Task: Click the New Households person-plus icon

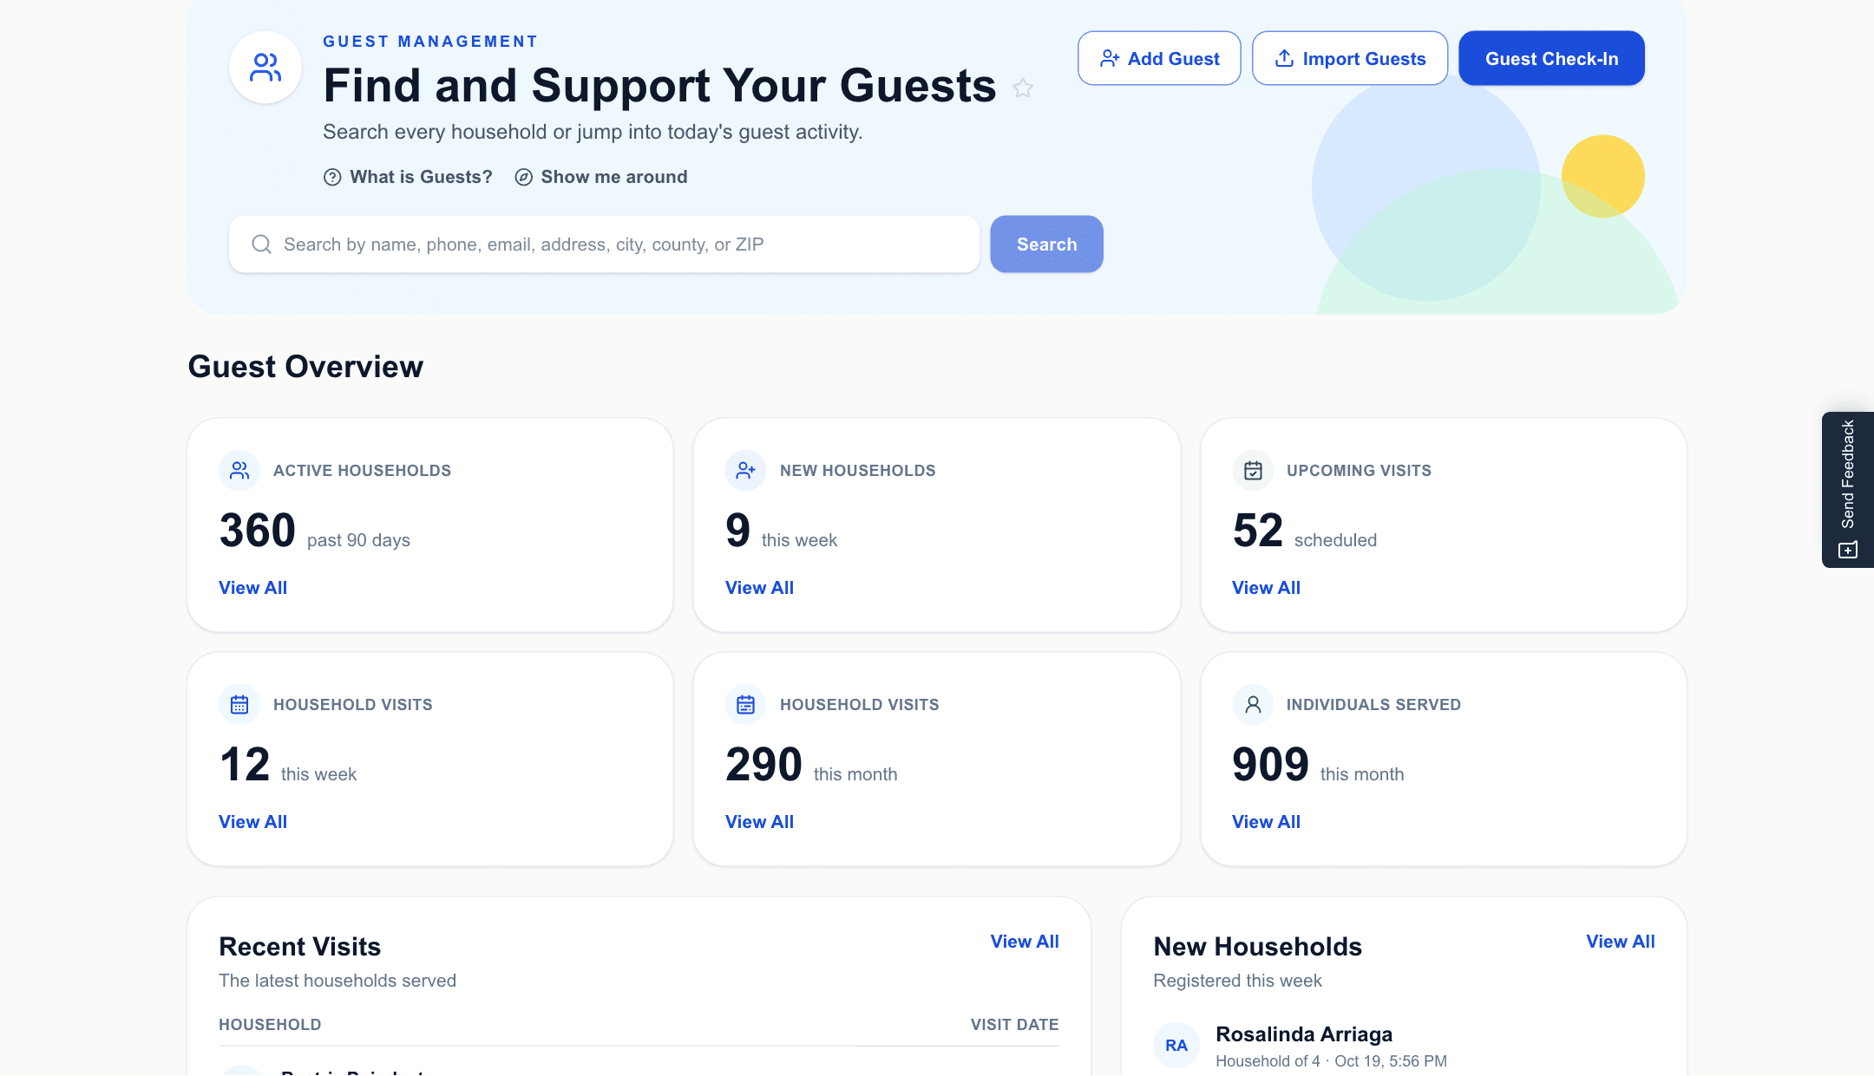Action: [x=746, y=471]
